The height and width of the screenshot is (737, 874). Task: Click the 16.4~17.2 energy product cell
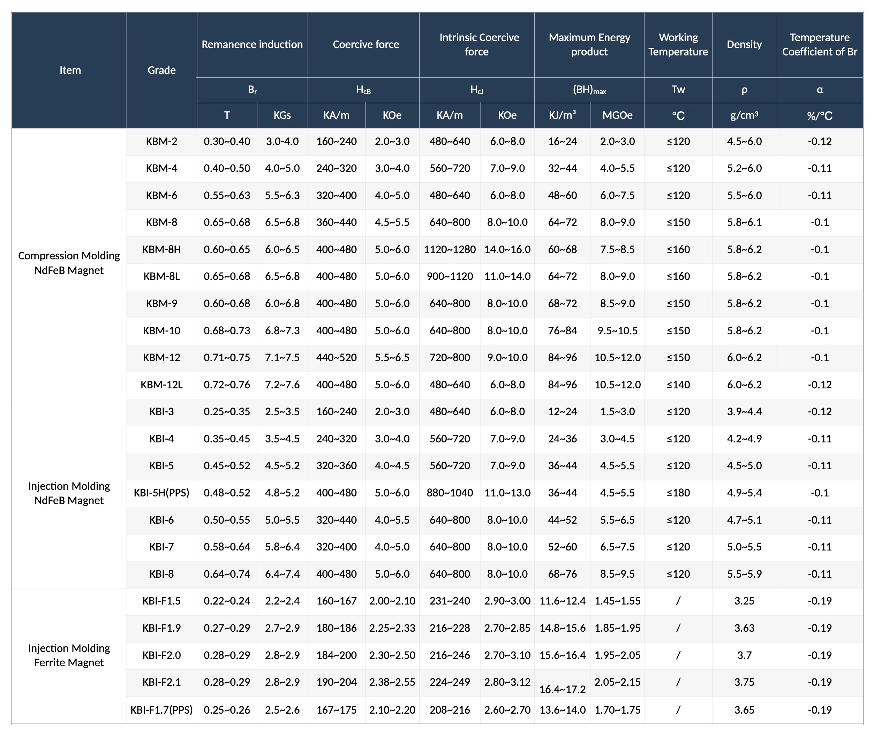click(562, 689)
